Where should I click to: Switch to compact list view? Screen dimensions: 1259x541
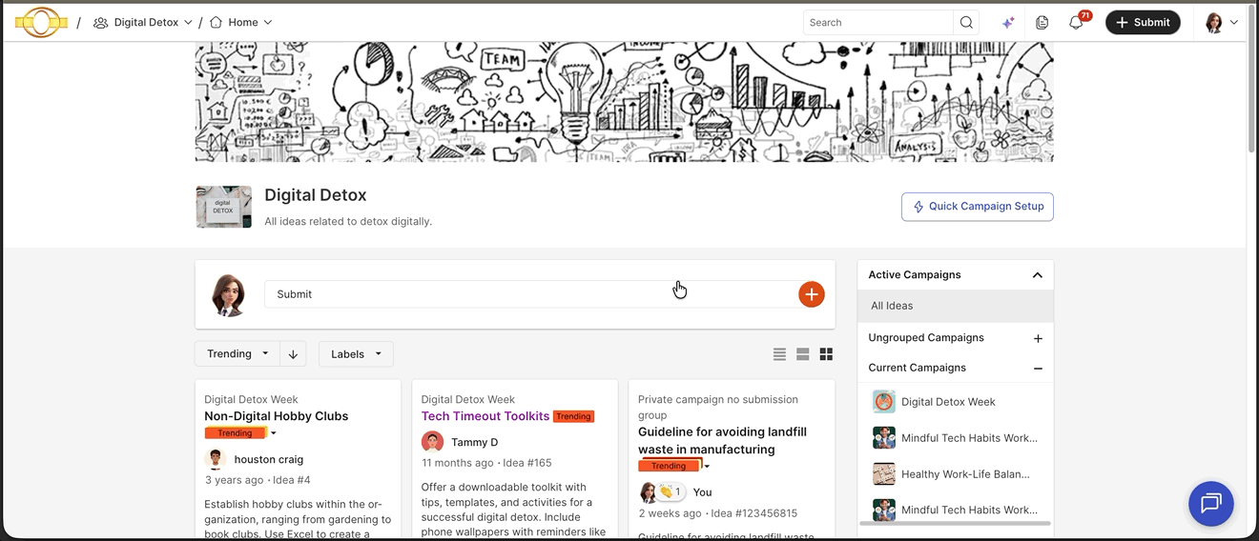click(x=779, y=354)
